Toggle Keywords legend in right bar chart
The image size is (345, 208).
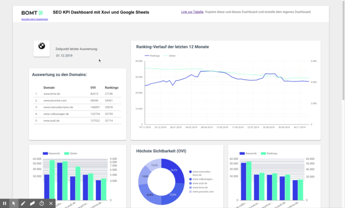point(248,153)
